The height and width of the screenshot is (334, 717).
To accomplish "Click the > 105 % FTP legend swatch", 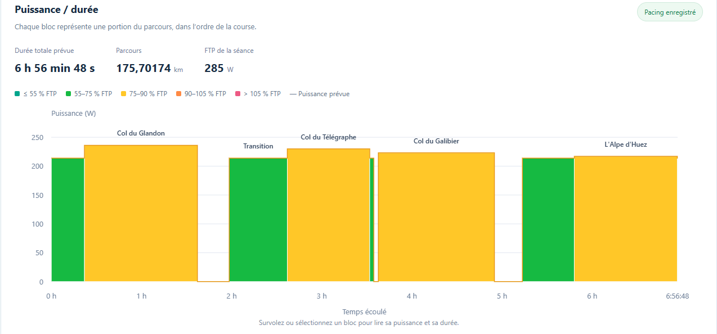I will pos(238,94).
